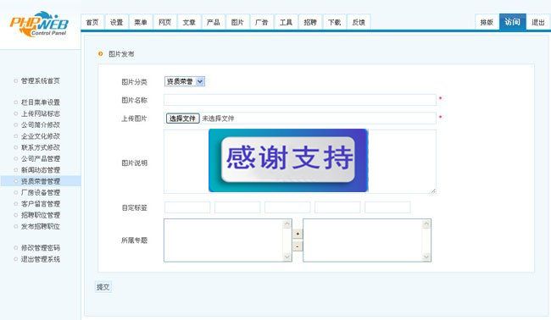Focus the first 自定标签 input box

click(187, 207)
